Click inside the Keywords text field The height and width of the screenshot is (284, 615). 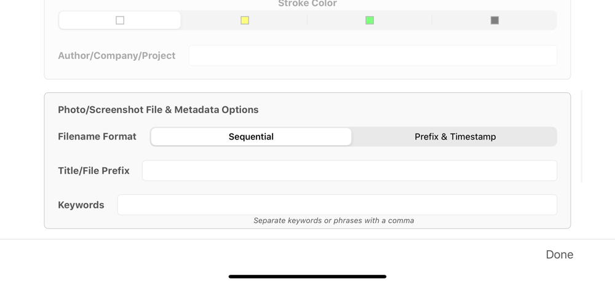coord(337,205)
